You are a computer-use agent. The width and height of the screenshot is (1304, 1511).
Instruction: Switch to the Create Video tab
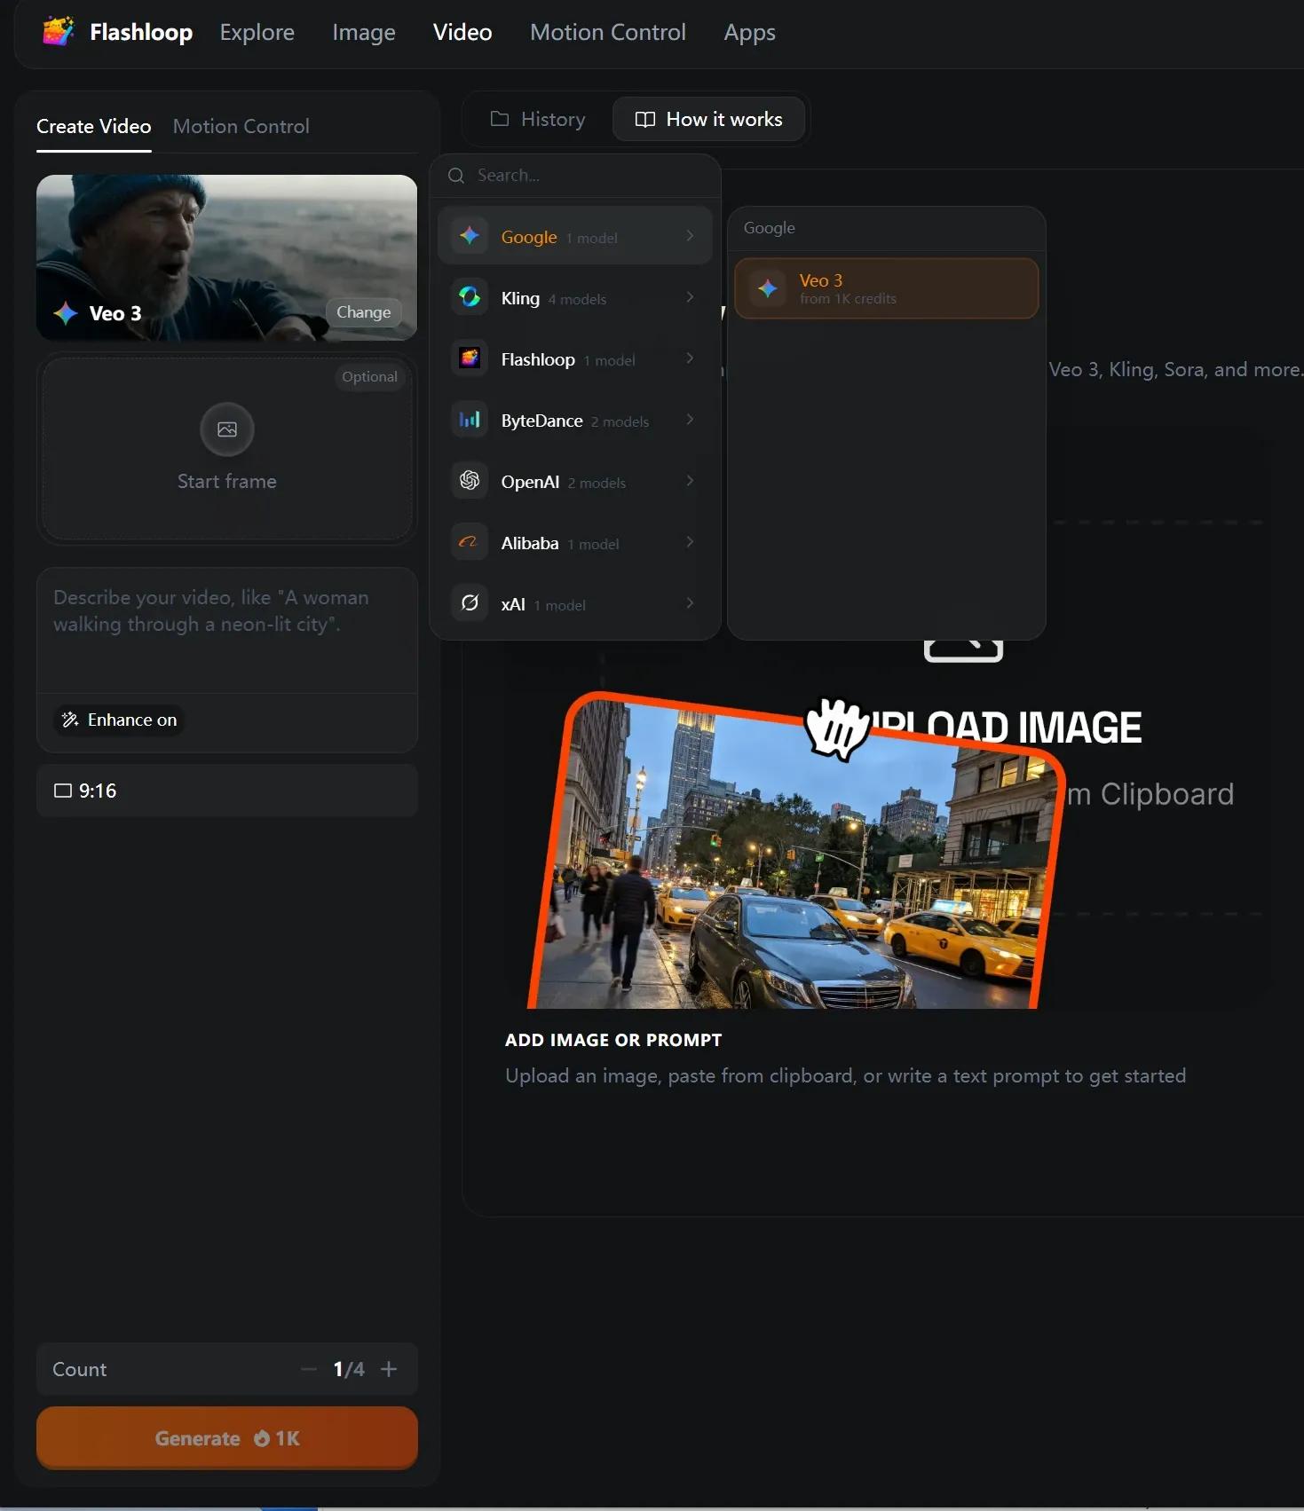[94, 127]
